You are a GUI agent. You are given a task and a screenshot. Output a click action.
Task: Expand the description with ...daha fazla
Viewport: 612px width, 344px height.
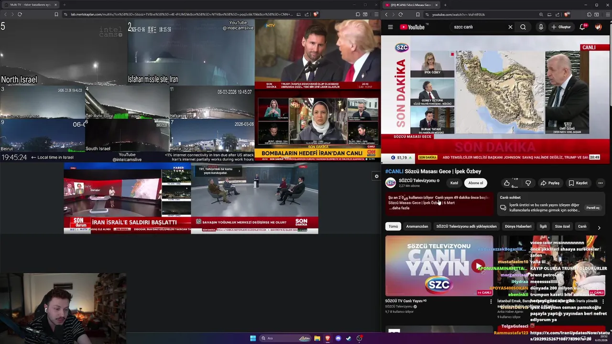point(399,208)
